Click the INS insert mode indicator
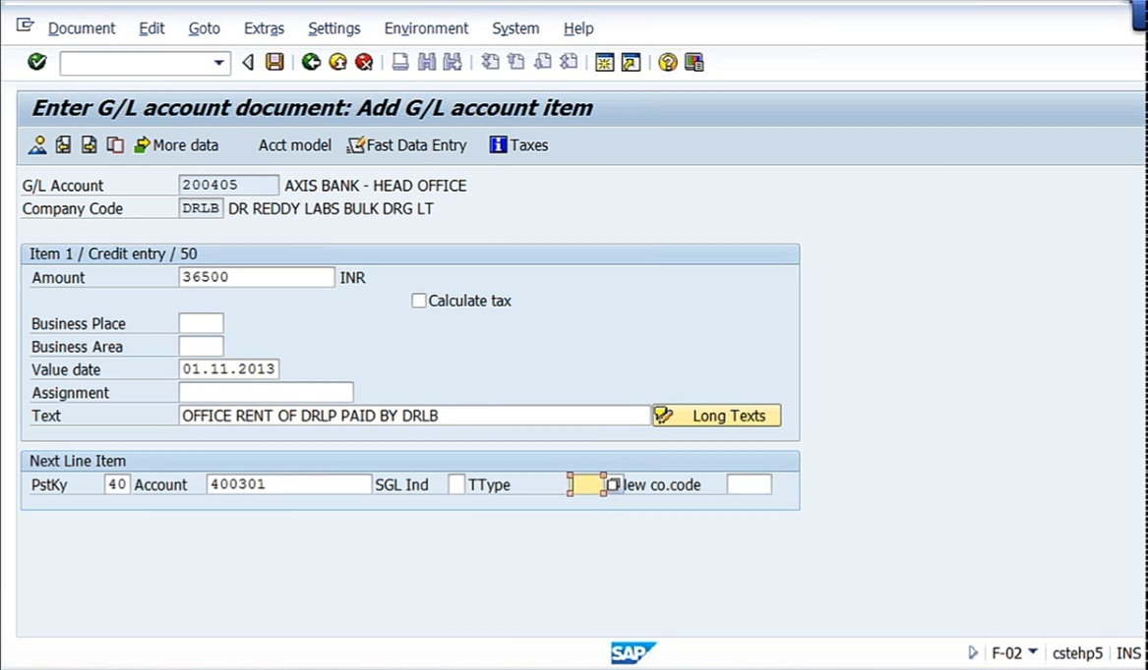Screen dimensions: 1148x670 coord(1128,653)
